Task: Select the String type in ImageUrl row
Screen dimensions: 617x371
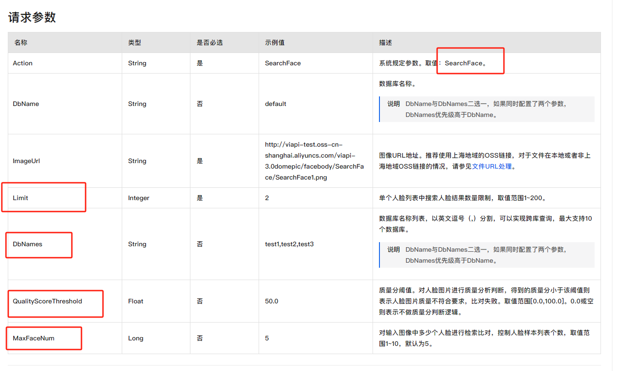Action: click(137, 161)
